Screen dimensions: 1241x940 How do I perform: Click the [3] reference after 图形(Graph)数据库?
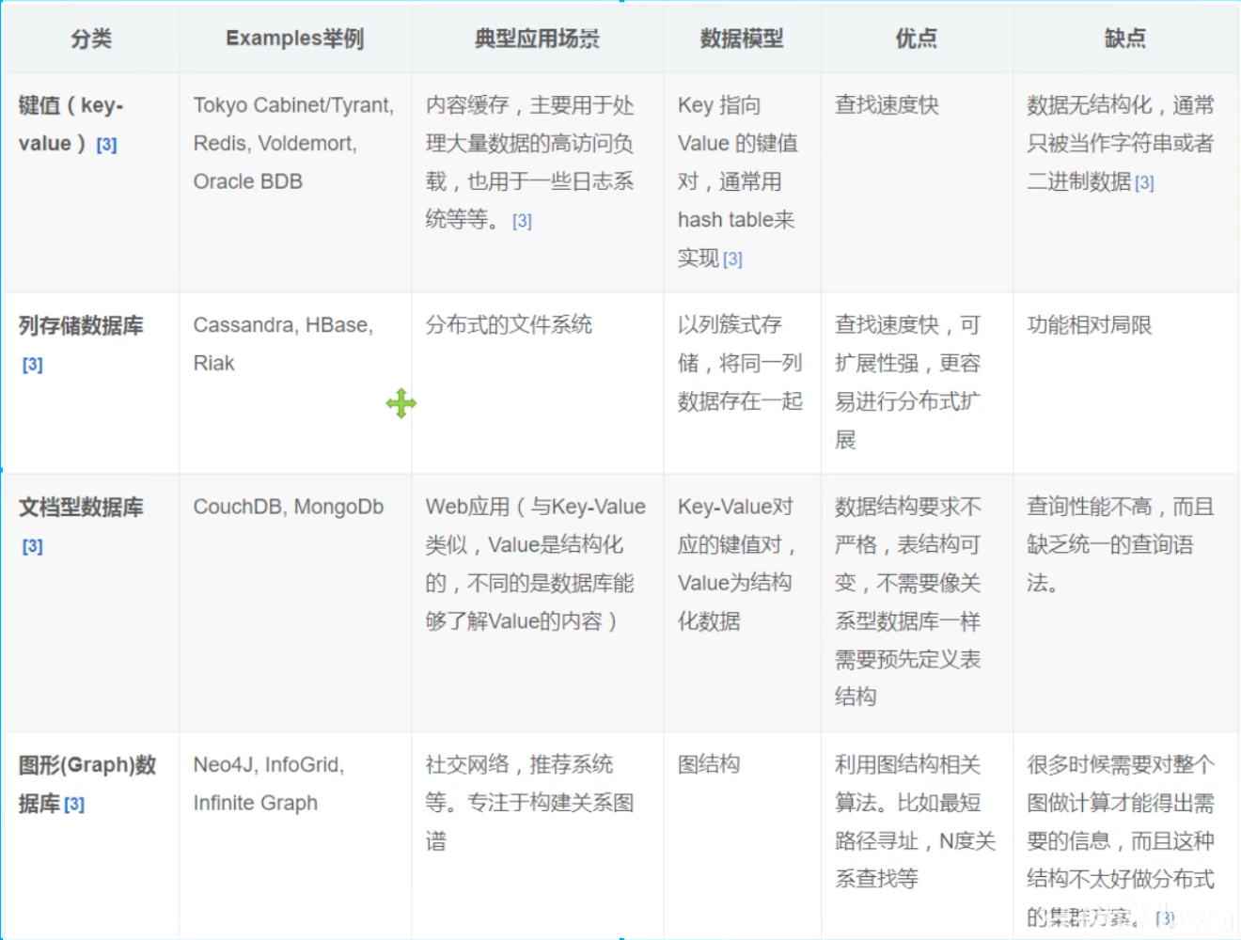click(x=74, y=805)
